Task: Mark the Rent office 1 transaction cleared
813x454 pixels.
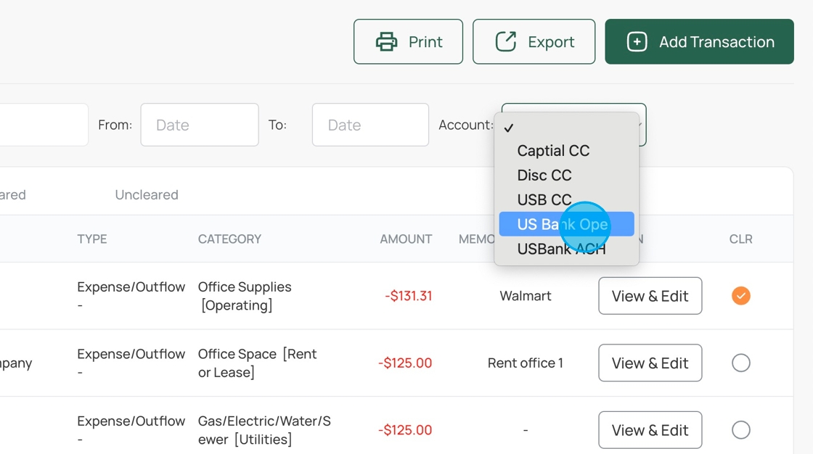Action: 740,363
